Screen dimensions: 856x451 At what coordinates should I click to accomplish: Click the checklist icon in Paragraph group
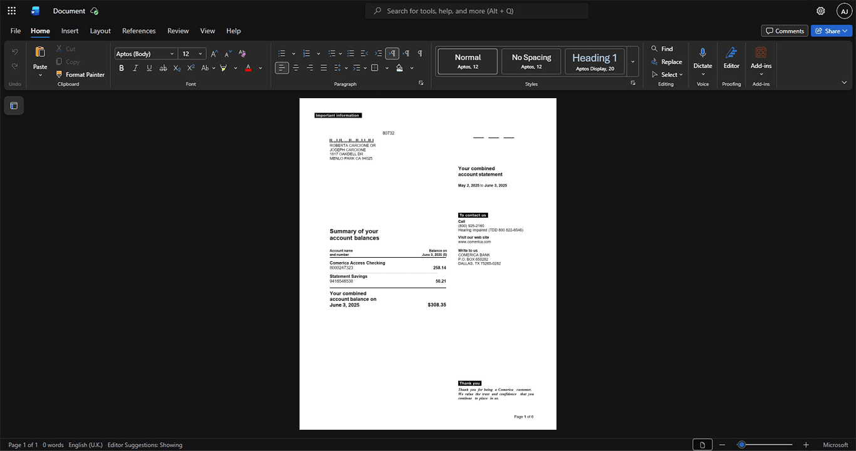point(351,54)
